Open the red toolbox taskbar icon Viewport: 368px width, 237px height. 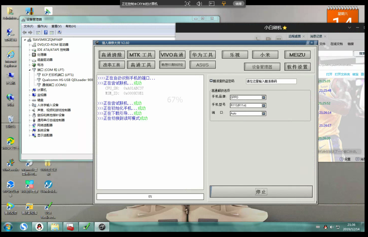[x=70, y=227]
